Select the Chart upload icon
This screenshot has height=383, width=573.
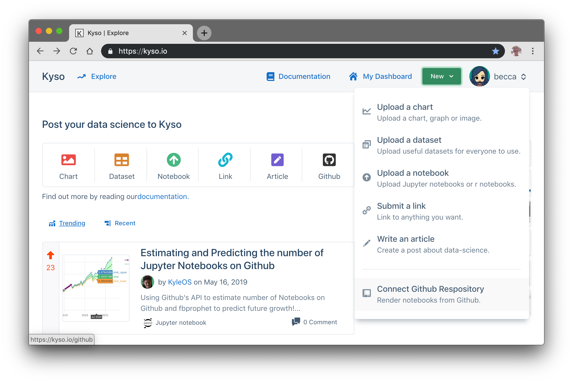(x=68, y=160)
